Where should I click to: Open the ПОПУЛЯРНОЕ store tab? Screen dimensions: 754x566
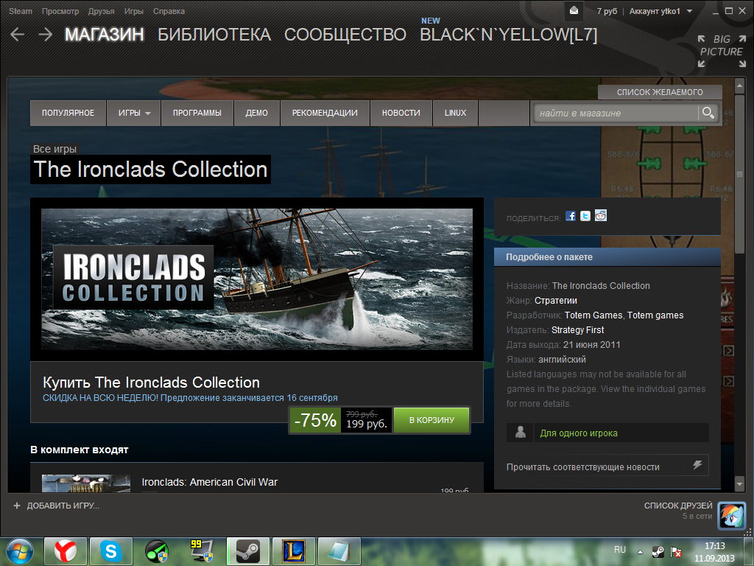coord(68,113)
